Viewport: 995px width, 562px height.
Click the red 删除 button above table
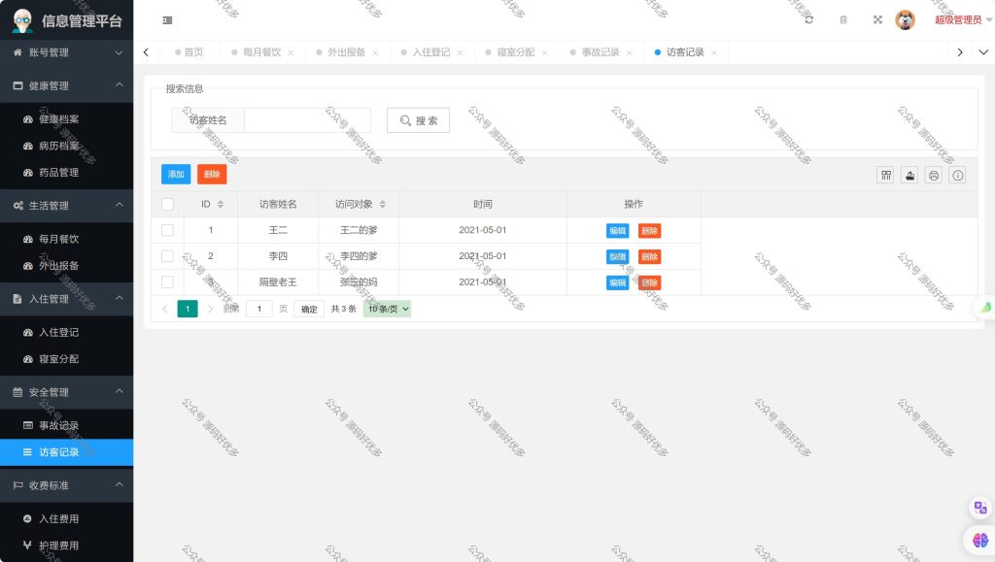(x=212, y=175)
